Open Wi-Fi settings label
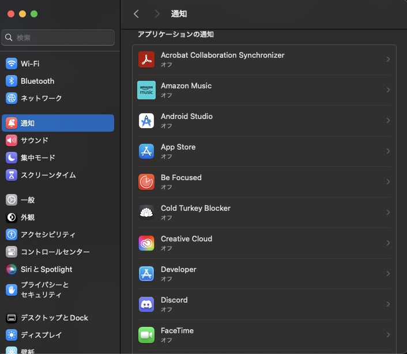Screen dimensions: 407x354 click(x=30, y=64)
